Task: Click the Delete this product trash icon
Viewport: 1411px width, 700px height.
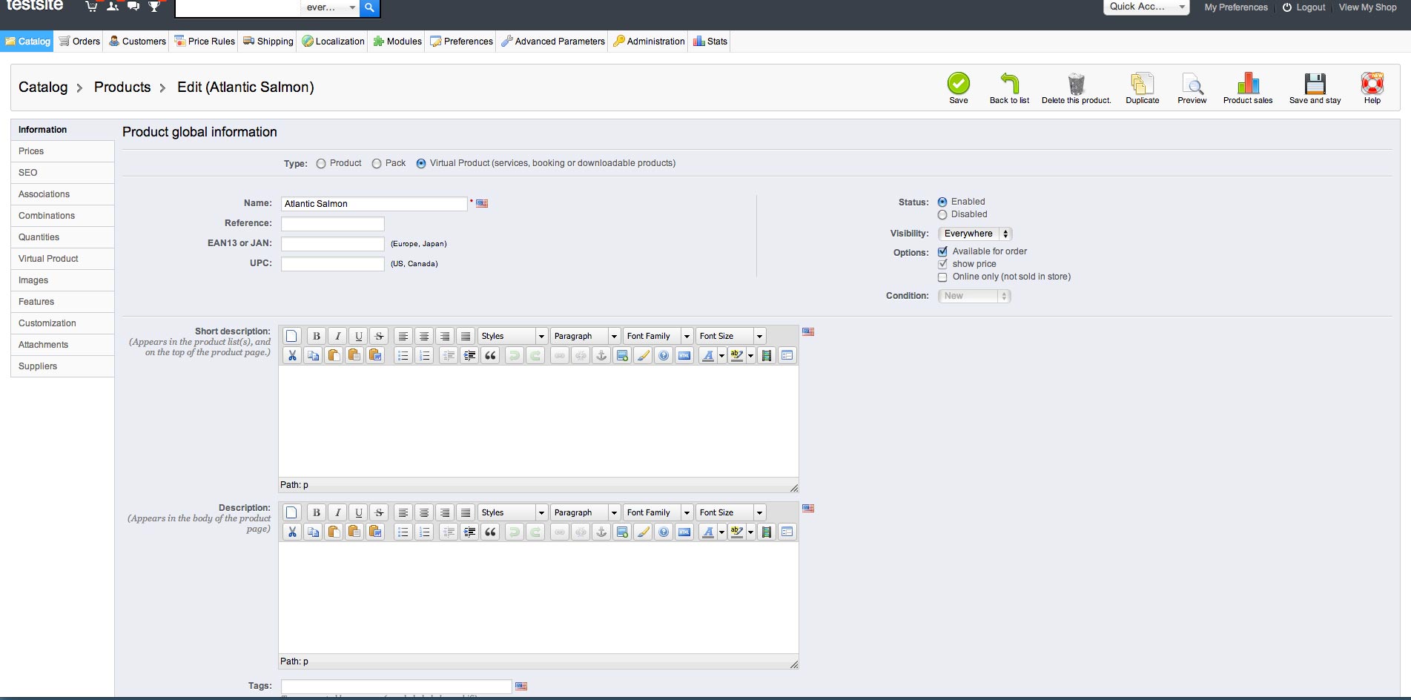Action: coord(1076,83)
